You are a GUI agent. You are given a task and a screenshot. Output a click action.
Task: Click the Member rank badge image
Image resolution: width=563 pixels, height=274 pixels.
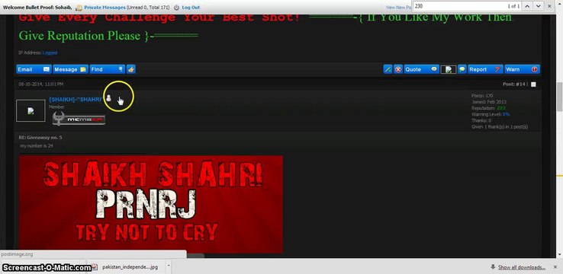(x=79, y=119)
